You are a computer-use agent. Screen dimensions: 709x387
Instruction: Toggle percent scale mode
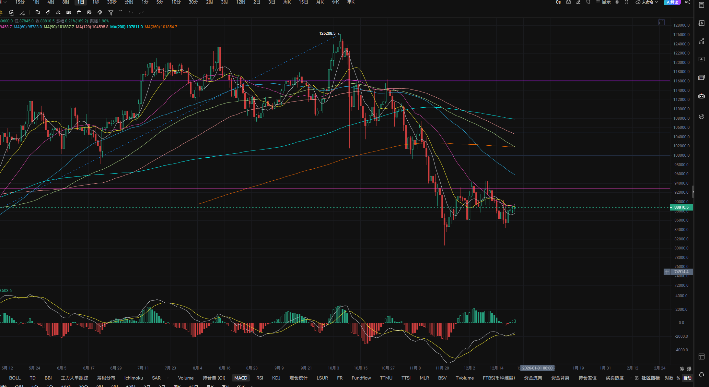pos(678,378)
